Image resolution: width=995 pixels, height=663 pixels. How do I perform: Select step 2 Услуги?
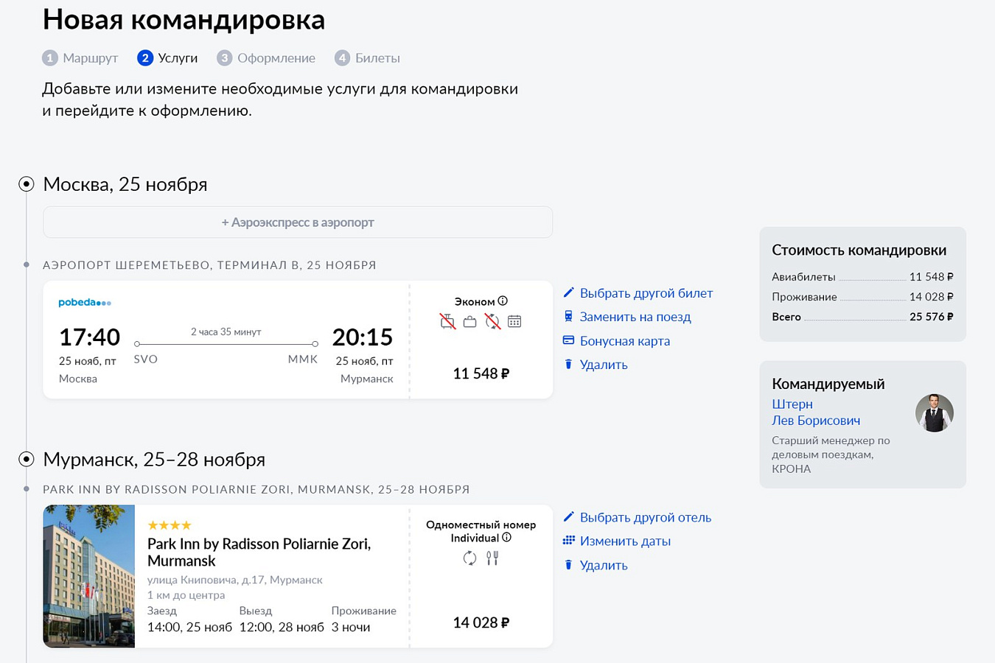pyautogui.click(x=167, y=58)
